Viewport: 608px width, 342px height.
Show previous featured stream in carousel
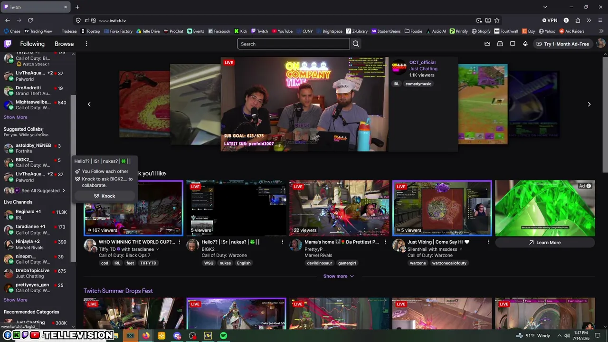pos(89,104)
